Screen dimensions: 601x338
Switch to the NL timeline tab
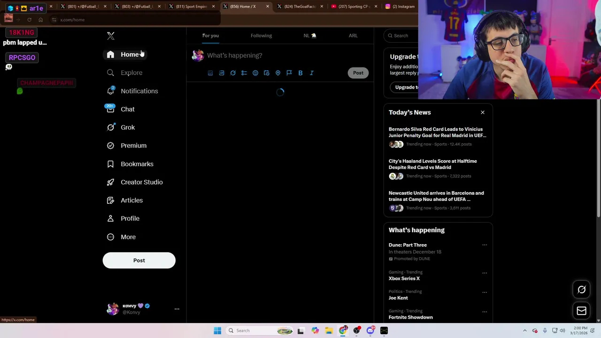click(x=309, y=36)
